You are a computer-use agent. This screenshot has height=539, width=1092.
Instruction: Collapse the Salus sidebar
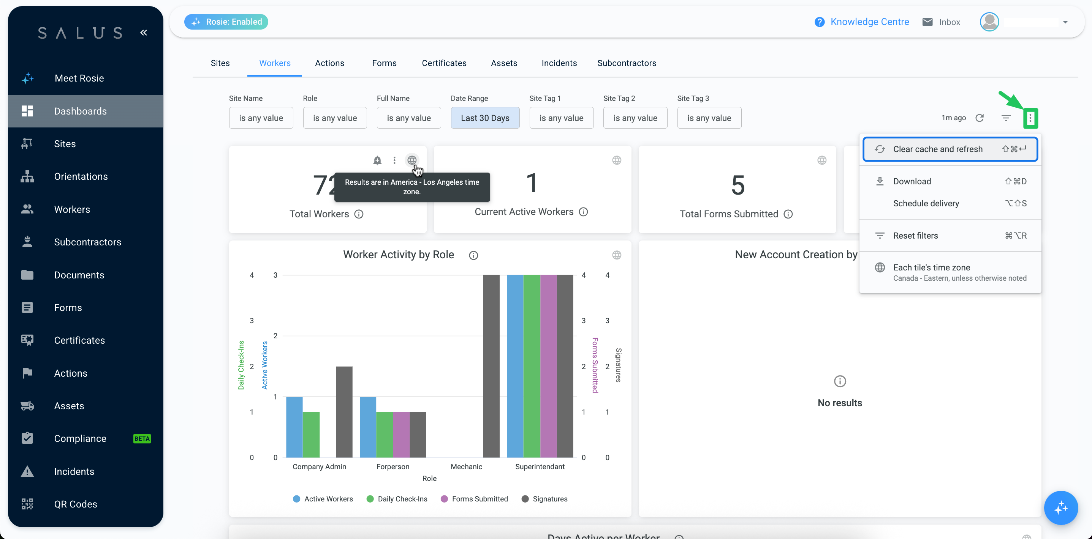coord(144,33)
